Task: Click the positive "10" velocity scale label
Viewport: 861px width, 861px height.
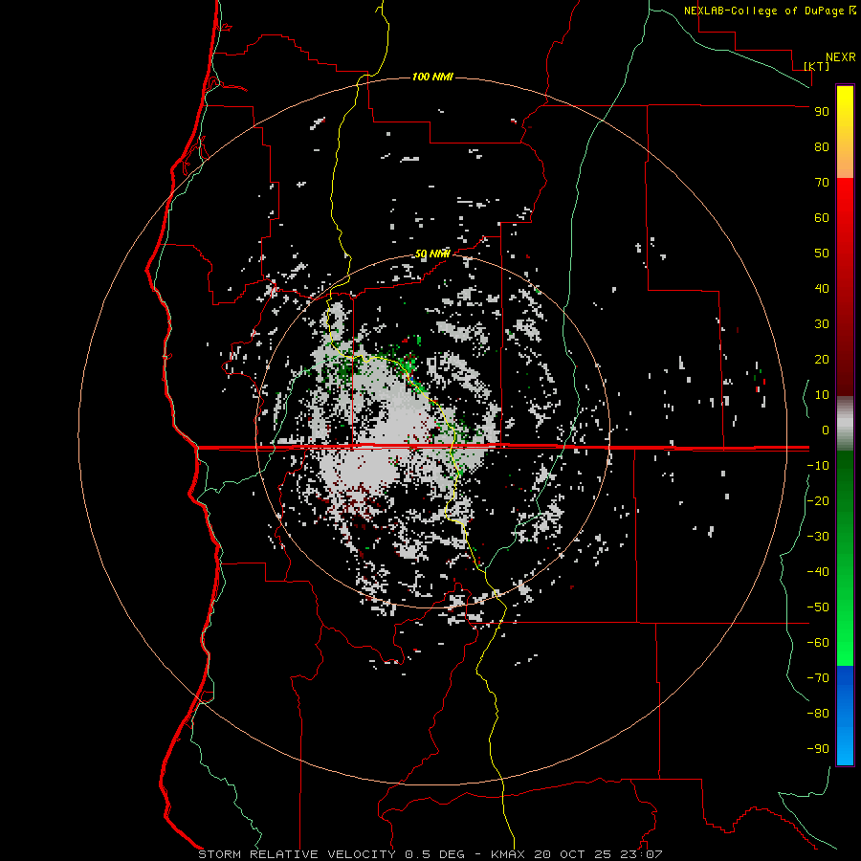Action: tap(822, 395)
